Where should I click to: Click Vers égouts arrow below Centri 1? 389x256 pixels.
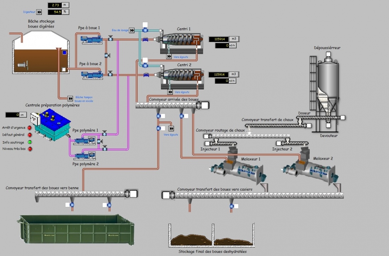point(169,56)
